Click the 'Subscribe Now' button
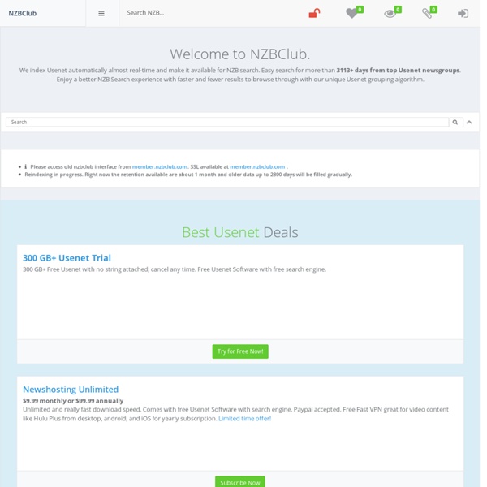The image size is (487, 487). coord(240,482)
